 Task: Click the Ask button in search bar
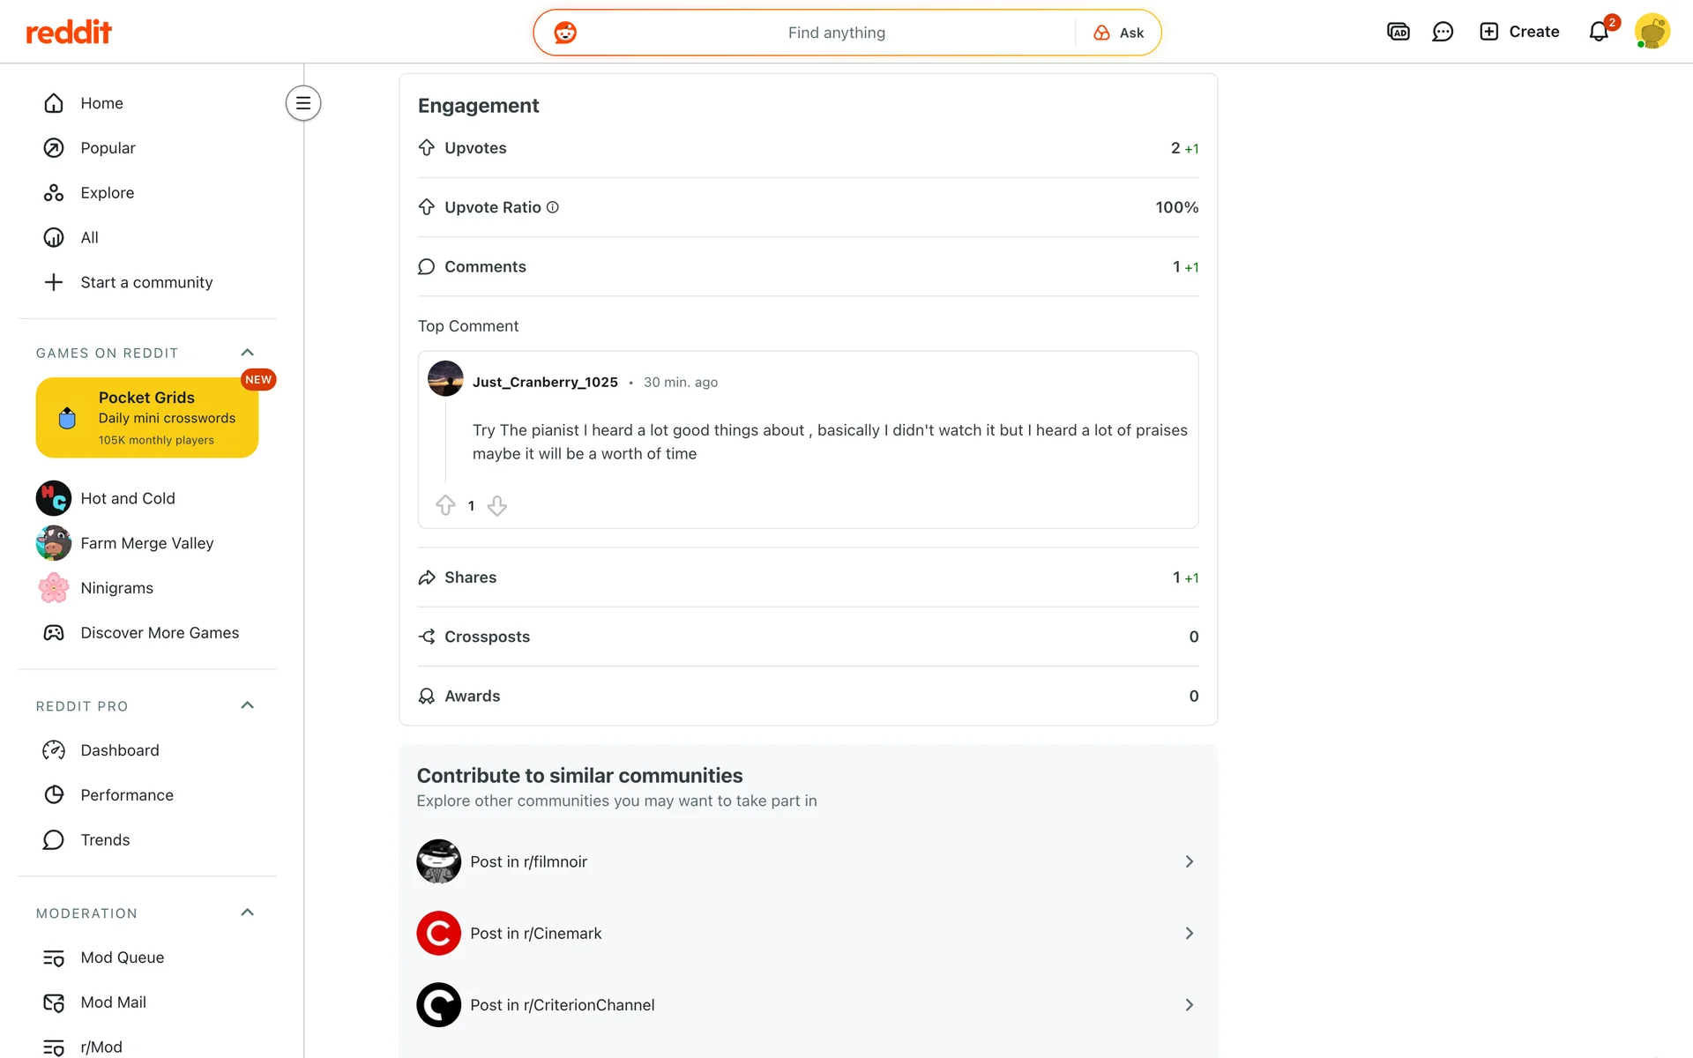pyautogui.click(x=1119, y=33)
